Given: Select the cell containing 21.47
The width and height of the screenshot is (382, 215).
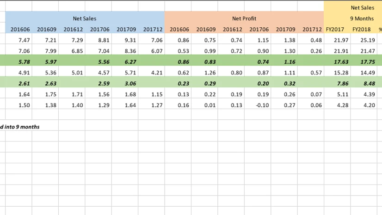Looking at the screenshot, I should [x=362, y=51].
